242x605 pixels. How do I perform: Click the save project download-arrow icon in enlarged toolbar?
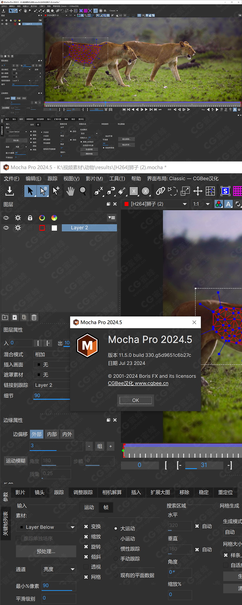tap(10, 191)
